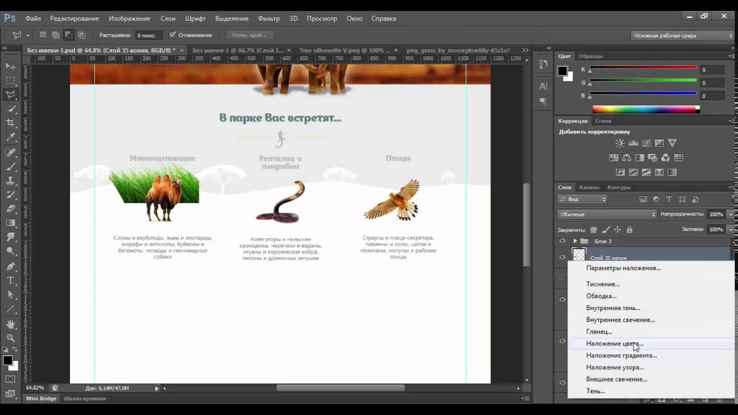Image resolution: width=738 pixels, height=415 pixels.
Task: Select the Pen tool
Action: point(10,266)
